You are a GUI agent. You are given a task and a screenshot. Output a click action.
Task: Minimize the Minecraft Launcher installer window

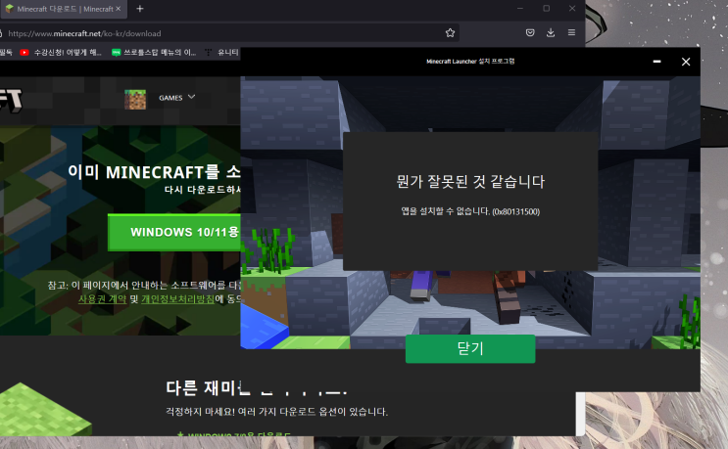point(656,62)
